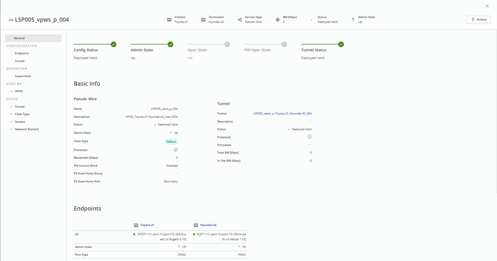Image resolution: width=497 pixels, height=261 pixels.
Task: Click the Admin State up-arrow icon in header
Action: tap(353, 20)
